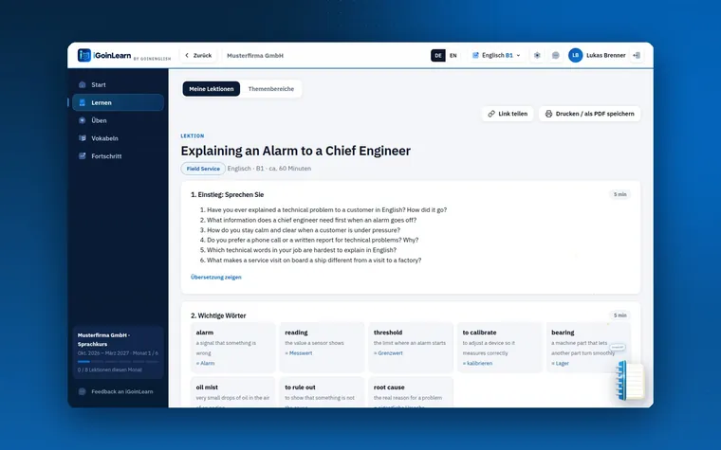Viewport: 721px width, 450px height.
Task: Open the bearing vocabulary card
Action: pyautogui.click(x=588, y=347)
